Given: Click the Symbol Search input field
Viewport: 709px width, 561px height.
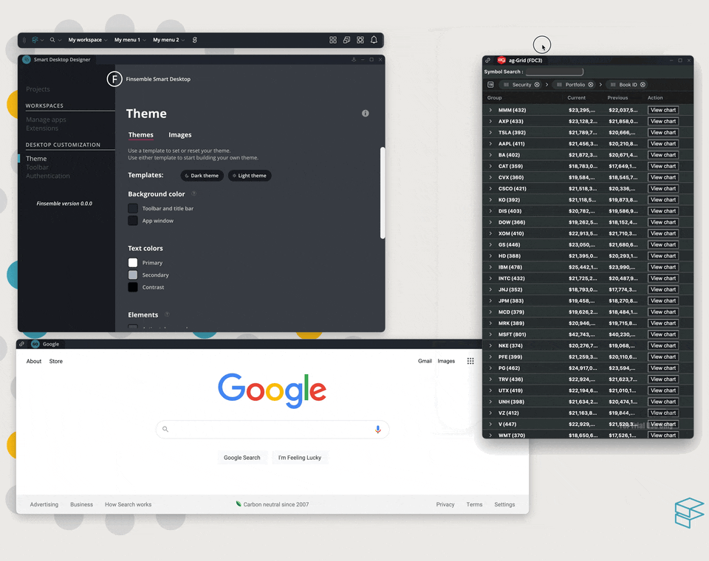Looking at the screenshot, I should [555, 72].
